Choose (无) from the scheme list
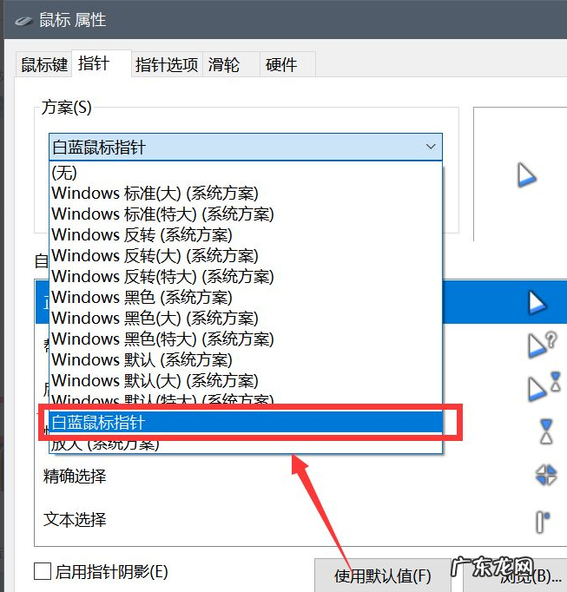The image size is (567, 592). [x=246, y=173]
